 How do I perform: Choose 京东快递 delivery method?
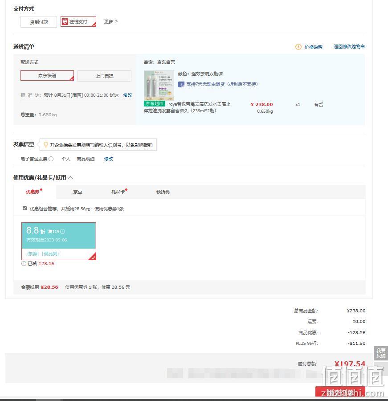(x=47, y=75)
